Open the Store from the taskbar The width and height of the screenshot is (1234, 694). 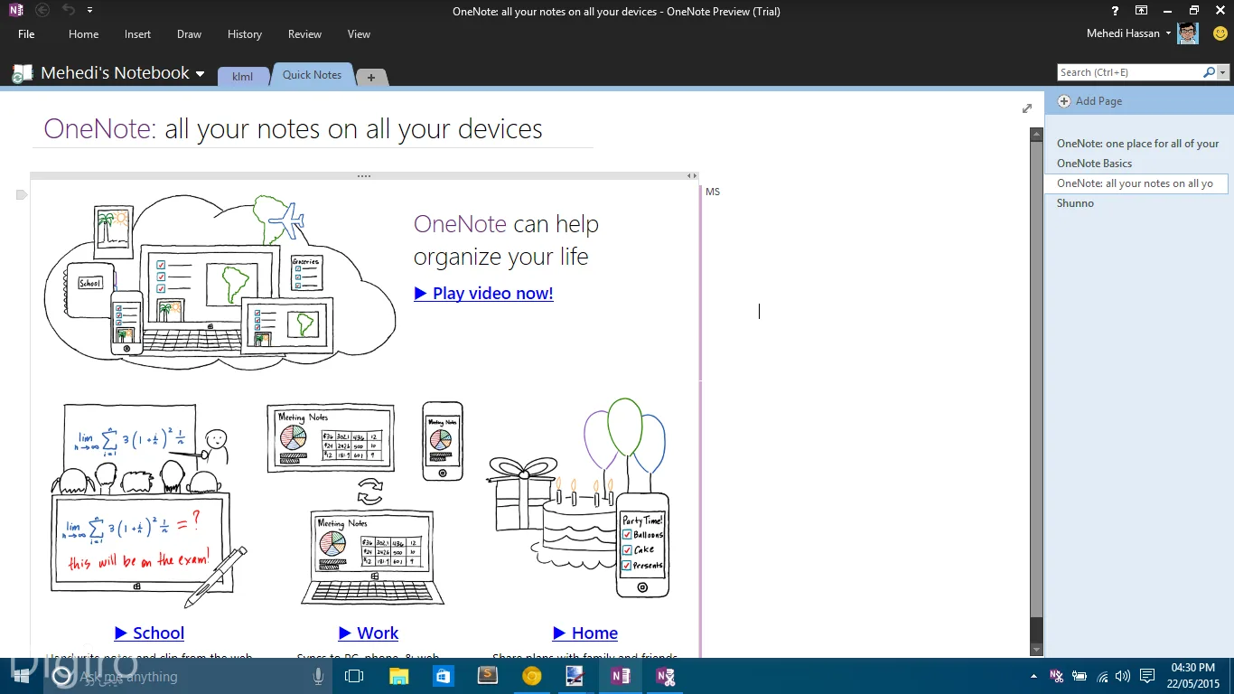[444, 676]
